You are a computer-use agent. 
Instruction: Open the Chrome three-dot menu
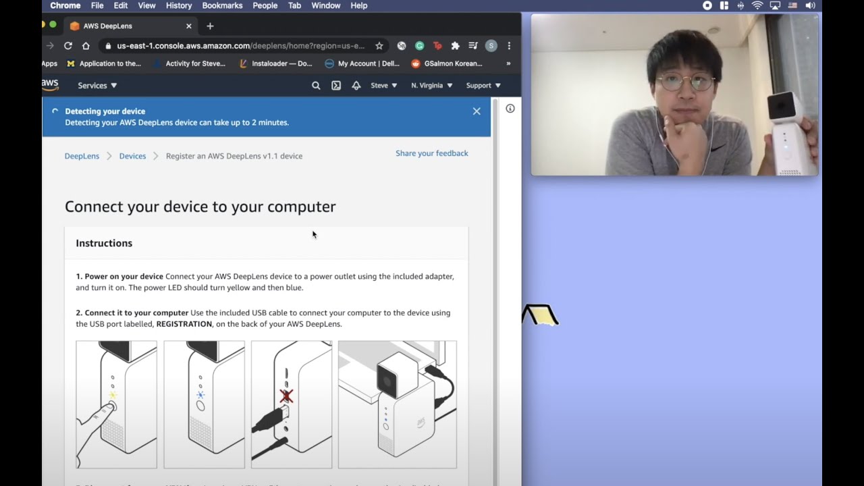point(509,46)
